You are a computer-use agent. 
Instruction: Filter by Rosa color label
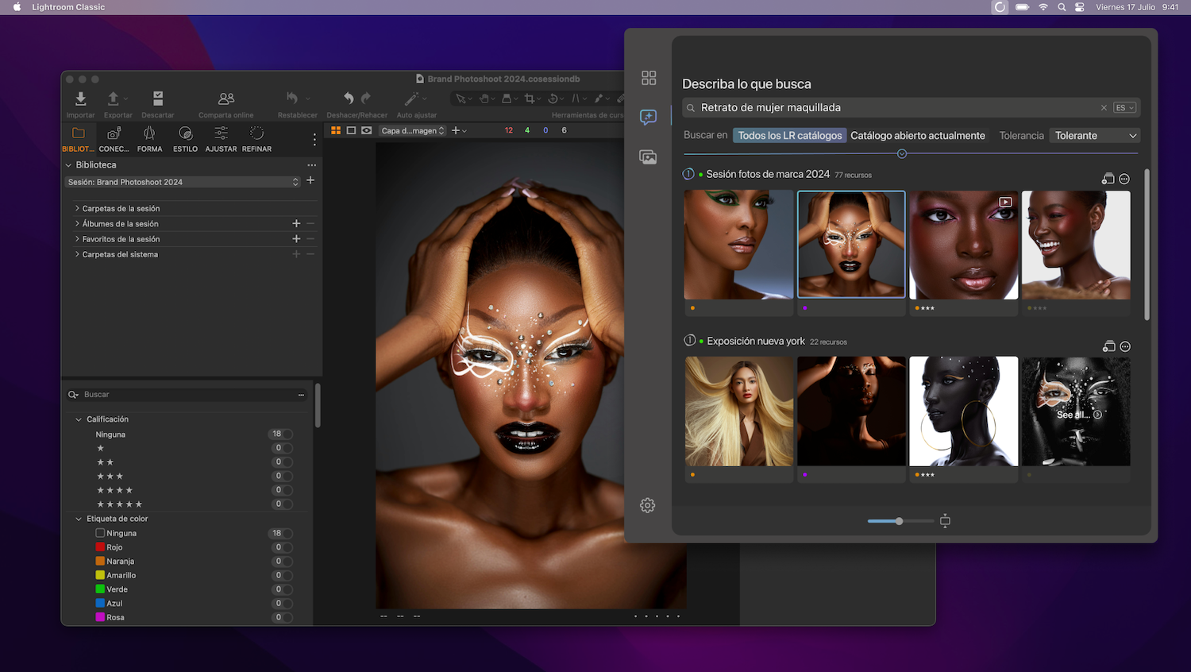pyautogui.click(x=100, y=617)
